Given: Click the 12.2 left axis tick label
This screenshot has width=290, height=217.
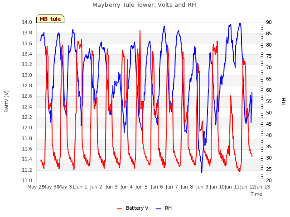Looking at the screenshot, I should tap(27, 118).
